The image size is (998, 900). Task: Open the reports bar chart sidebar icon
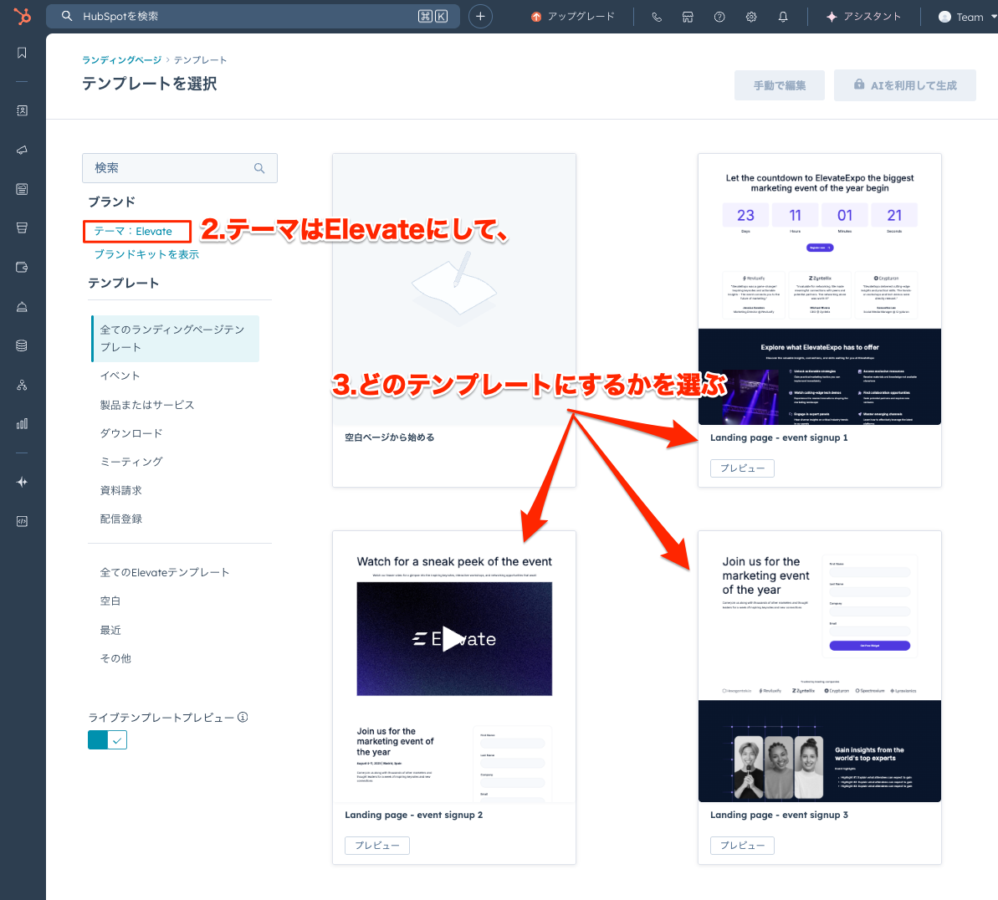click(23, 423)
